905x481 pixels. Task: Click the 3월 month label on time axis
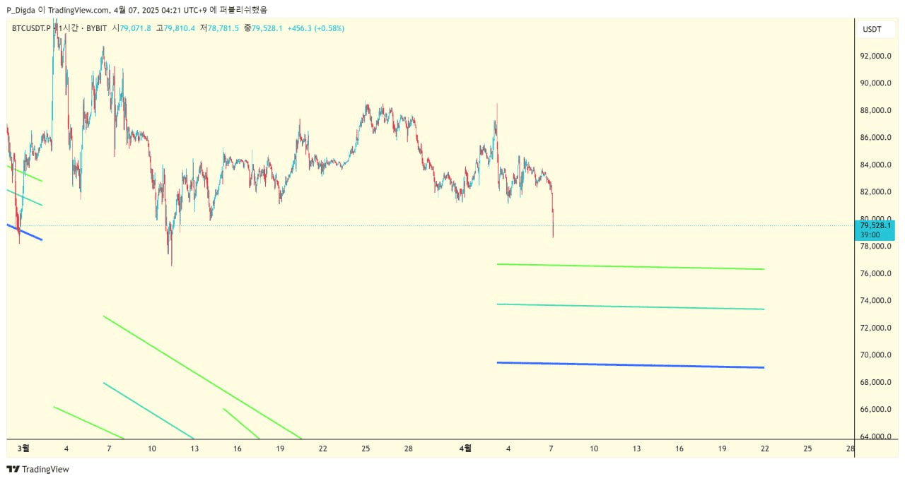coord(23,448)
